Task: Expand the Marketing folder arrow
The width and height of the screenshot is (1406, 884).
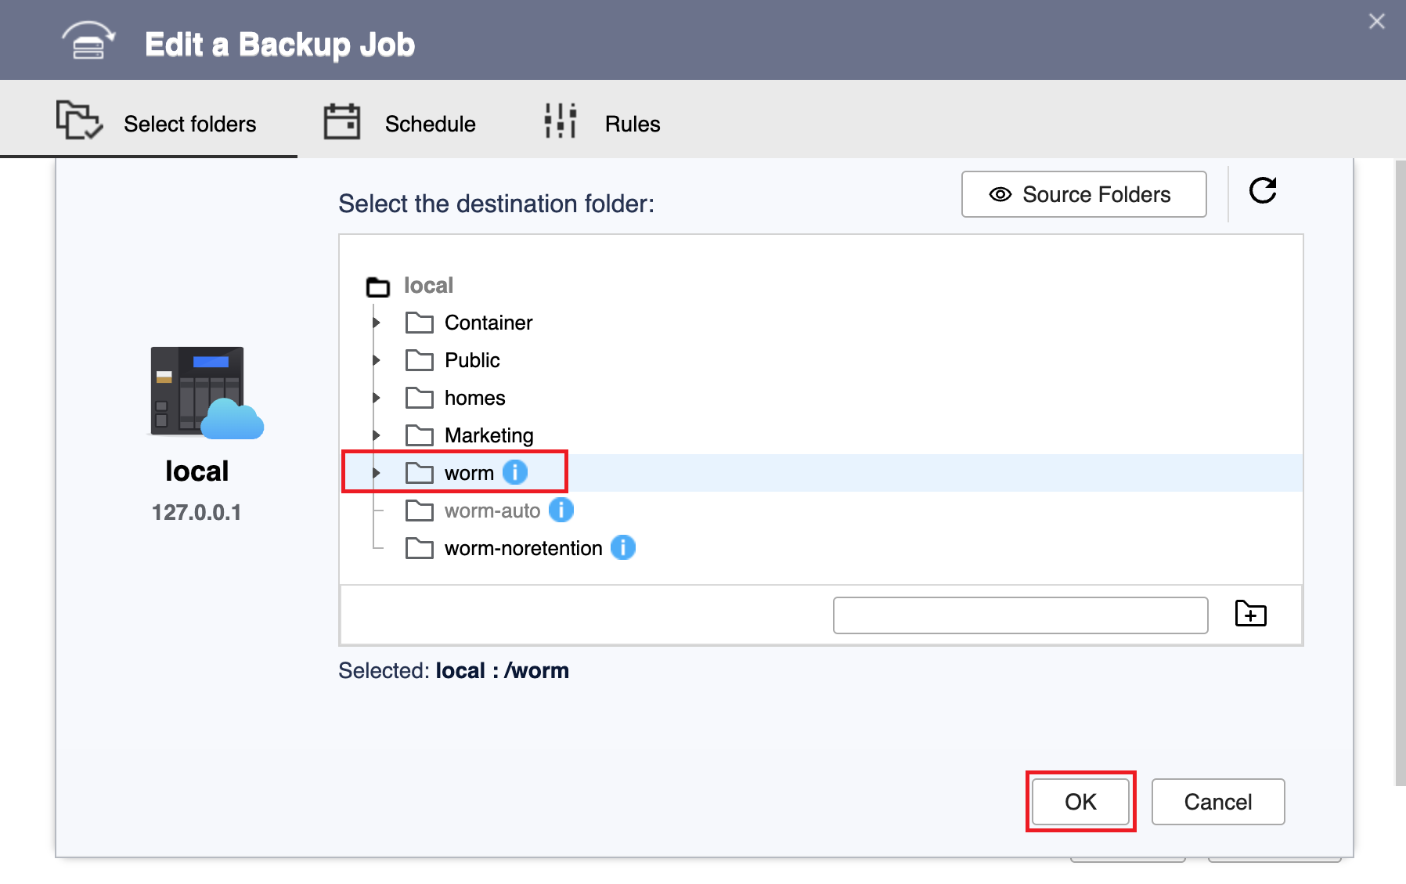Action: pyautogui.click(x=377, y=435)
